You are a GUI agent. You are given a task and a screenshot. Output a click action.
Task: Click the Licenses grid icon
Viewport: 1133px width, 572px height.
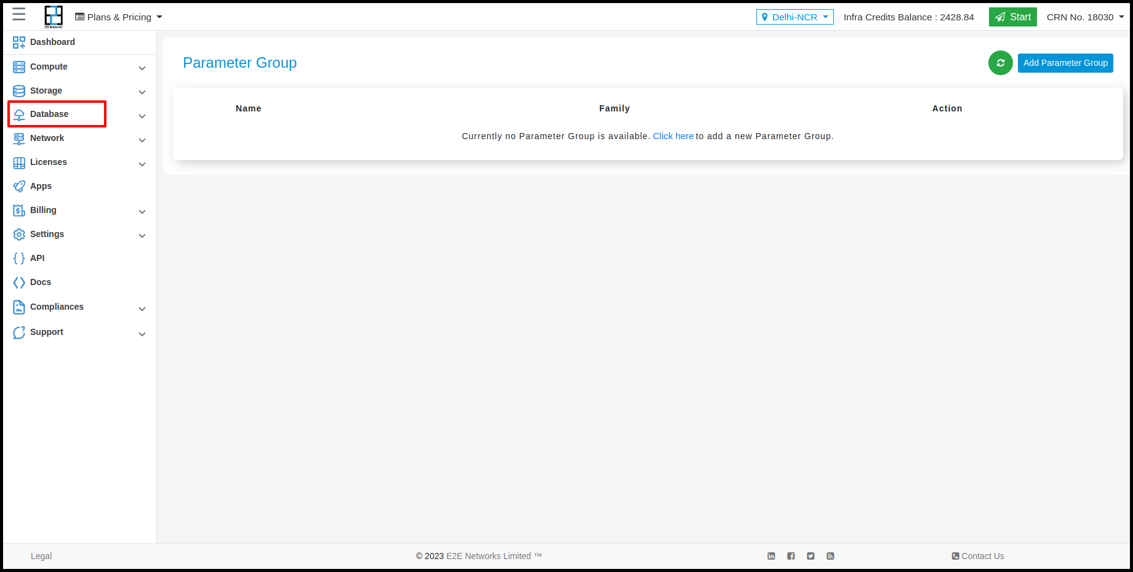click(x=19, y=163)
